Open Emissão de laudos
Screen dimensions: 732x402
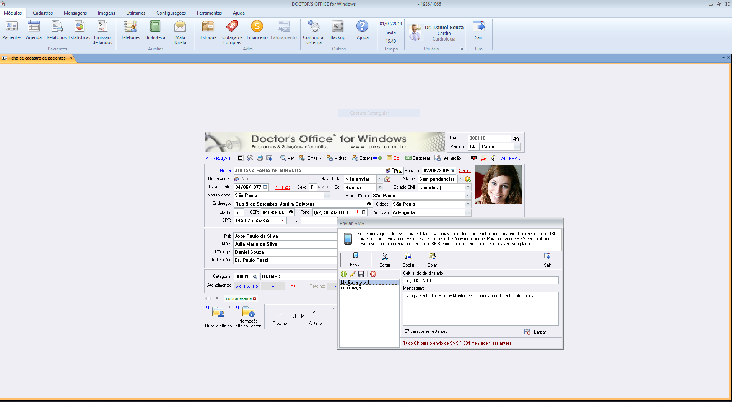tap(102, 32)
